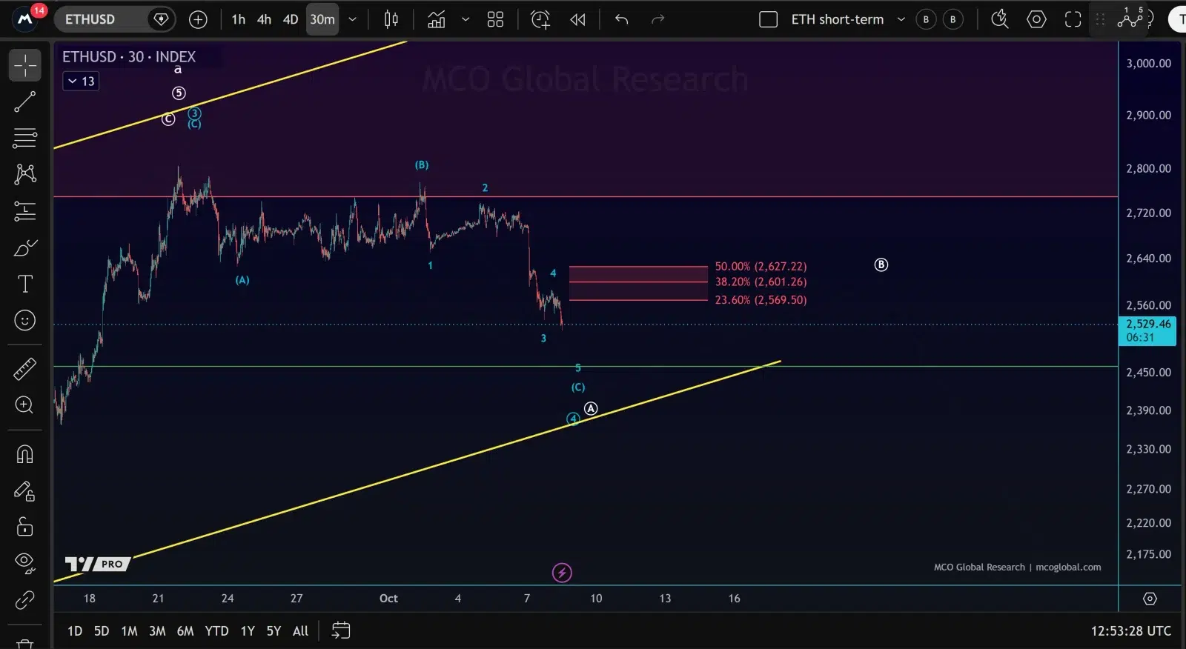1186x649 pixels.
Task: Lock all drawing tools
Action: [x=24, y=527]
